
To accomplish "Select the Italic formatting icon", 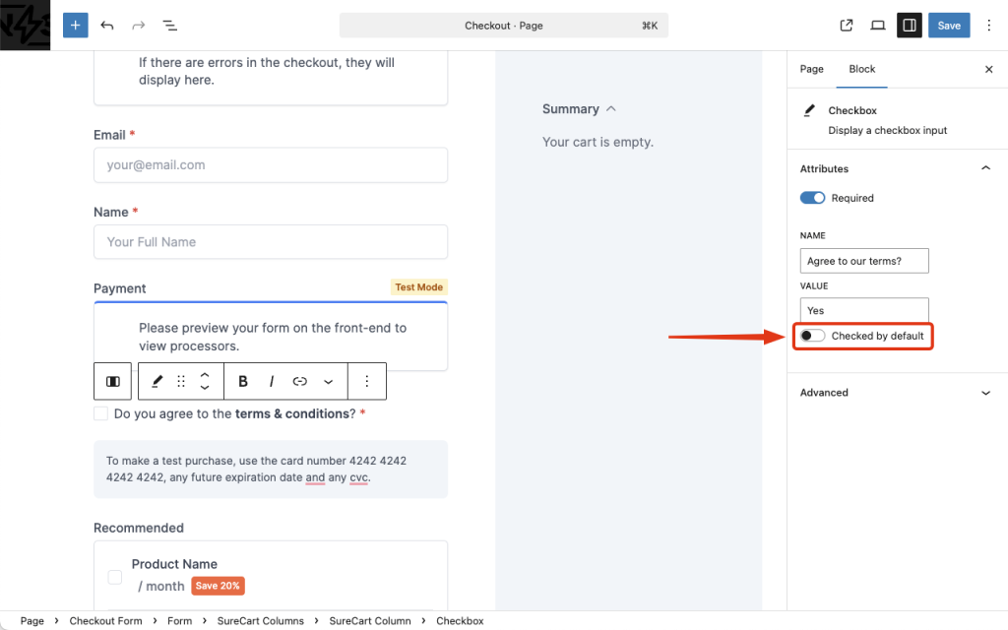I will [x=271, y=381].
